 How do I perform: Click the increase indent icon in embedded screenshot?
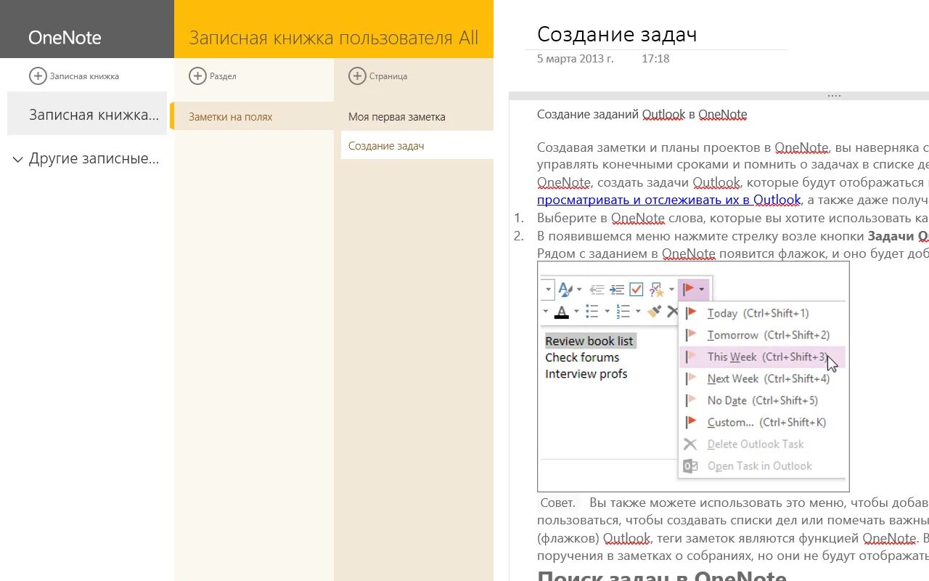coord(617,290)
